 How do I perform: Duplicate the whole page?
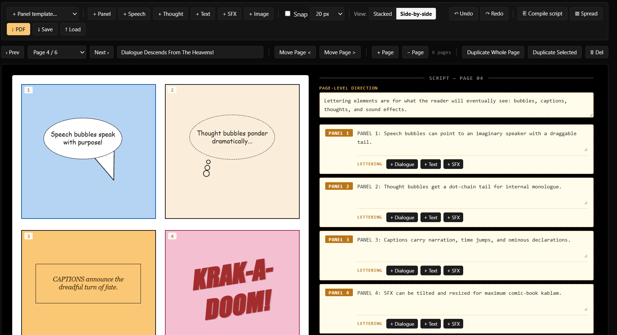[493, 52]
